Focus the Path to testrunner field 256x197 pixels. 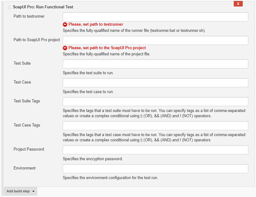click(156, 17)
